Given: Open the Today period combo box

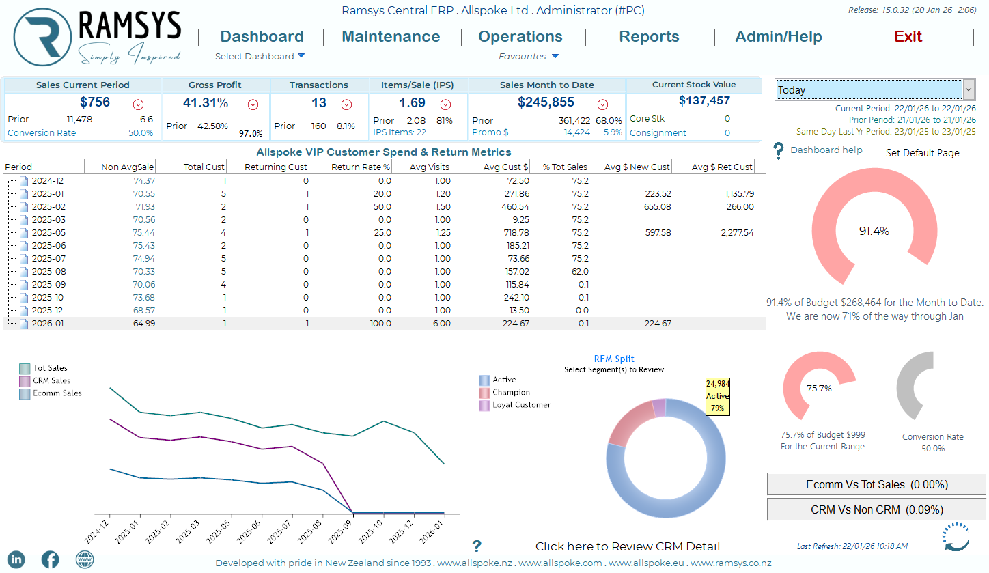Looking at the screenshot, I should click(x=969, y=89).
